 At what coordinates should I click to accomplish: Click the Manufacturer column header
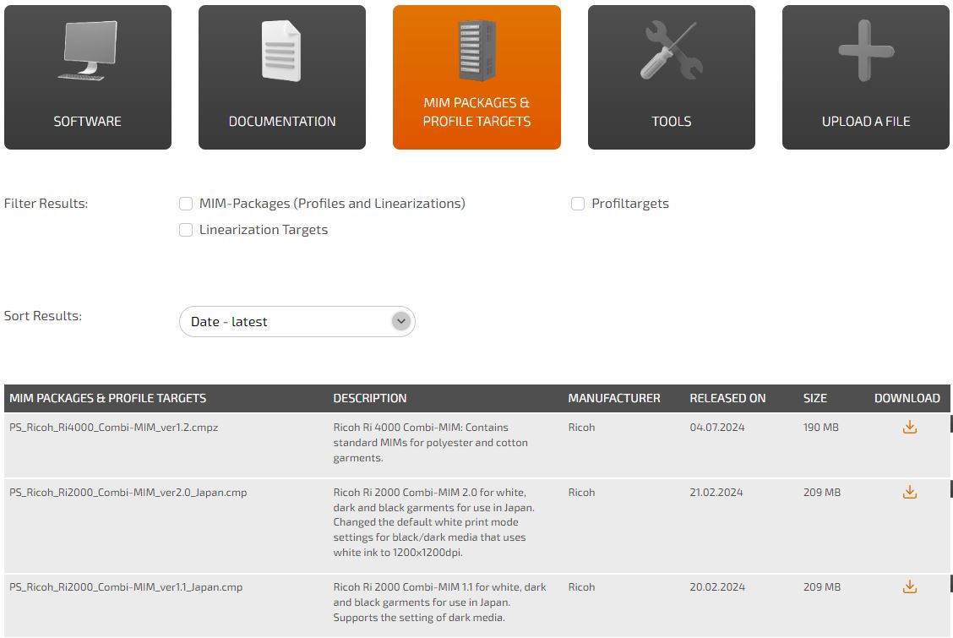click(614, 399)
